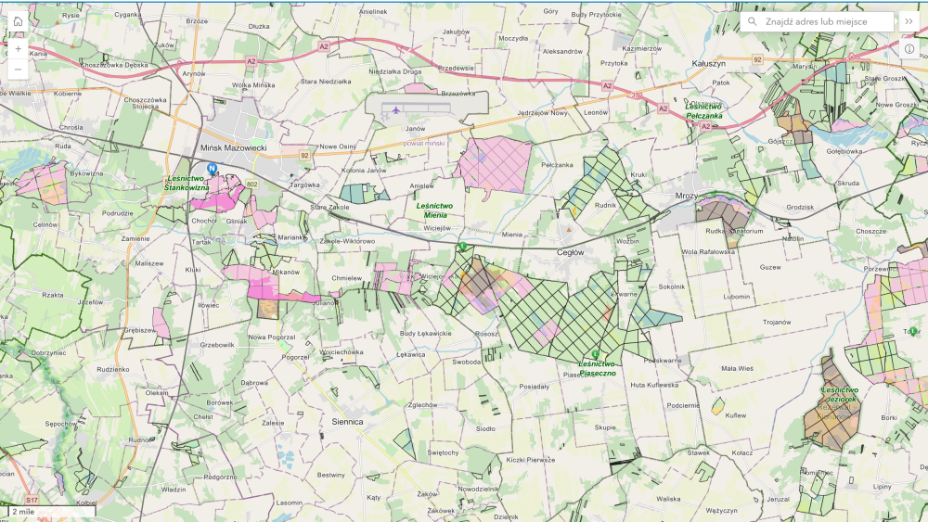928x522 pixels.
Task: Click the Mińsk Mazowiecki city label
Action: [x=233, y=147]
